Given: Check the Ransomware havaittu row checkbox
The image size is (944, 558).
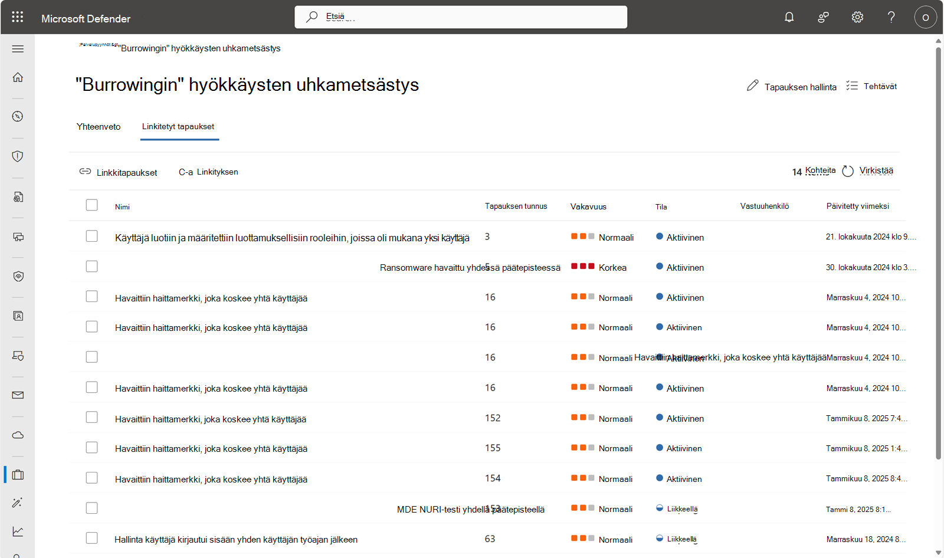Looking at the screenshot, I should (x=91, y=266).
